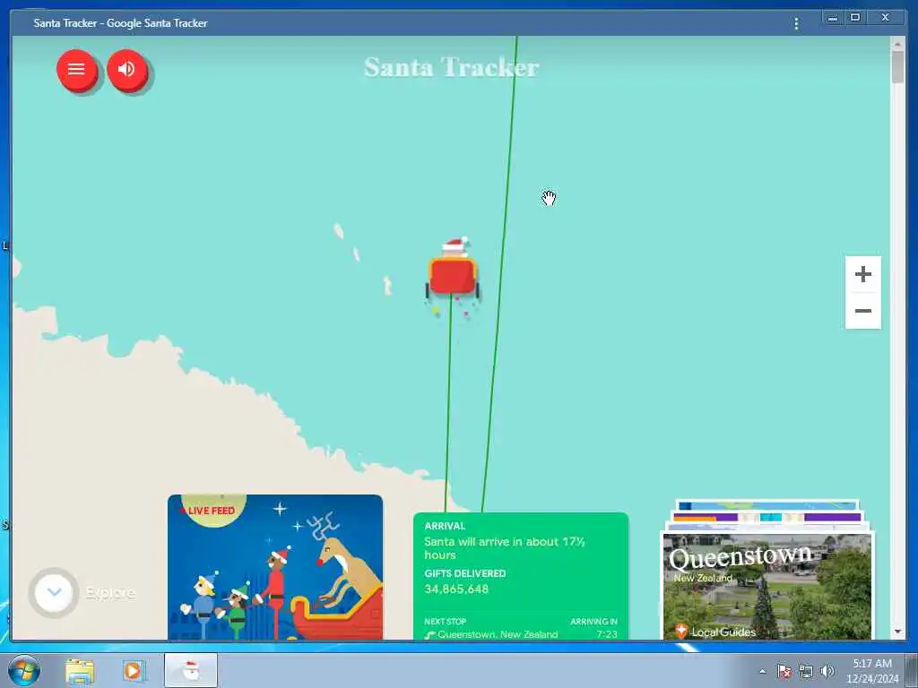Click the page scroll-down arrow
The width and height of the screenshot is (918, 688).
(x=897, y=632)
